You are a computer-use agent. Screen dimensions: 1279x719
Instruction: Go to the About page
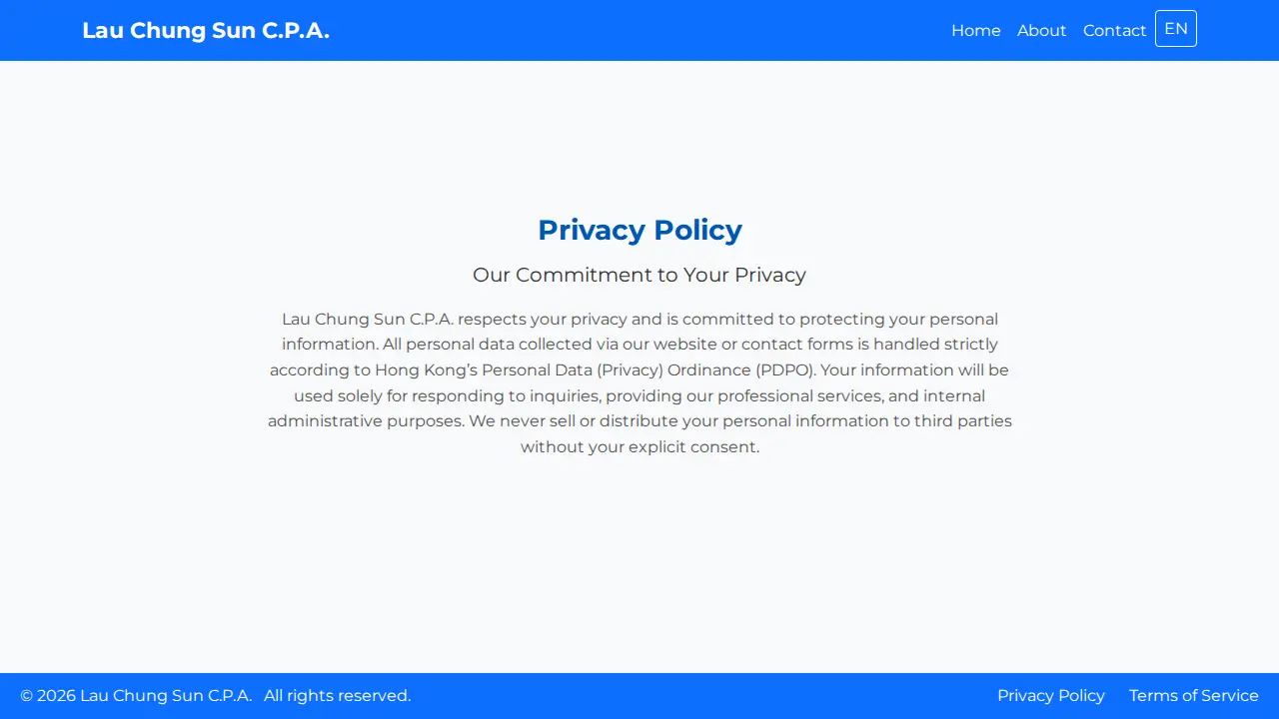coord(1041,30)
